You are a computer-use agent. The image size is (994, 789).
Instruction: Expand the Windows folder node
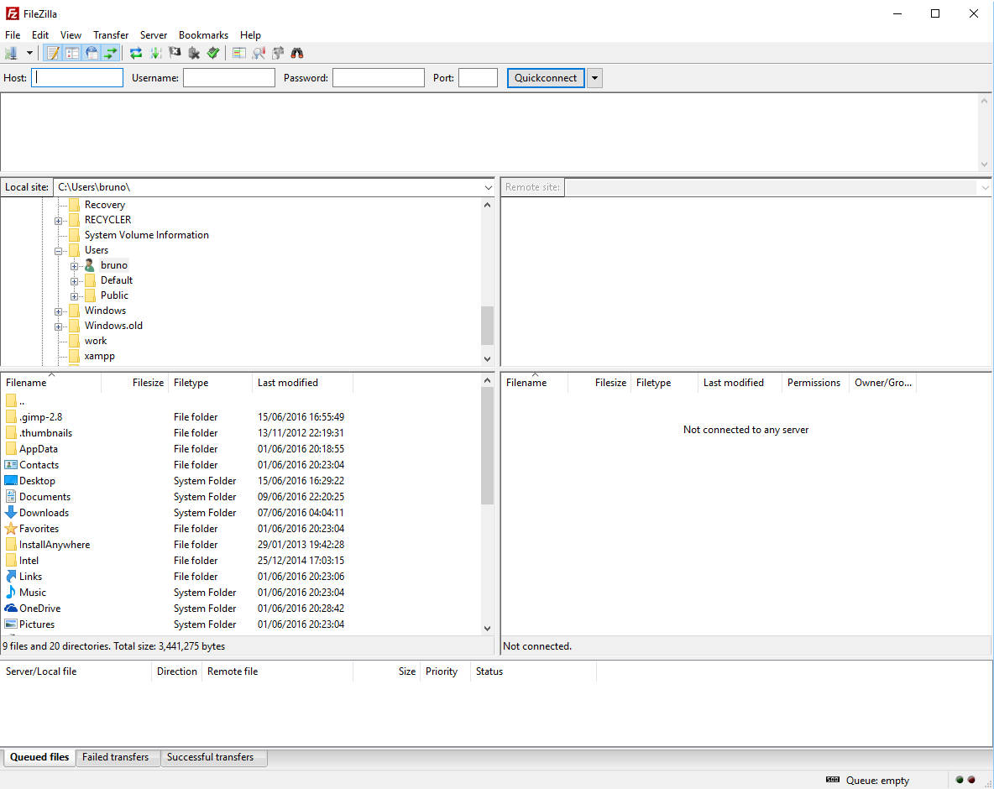click(x=58, y=311)
